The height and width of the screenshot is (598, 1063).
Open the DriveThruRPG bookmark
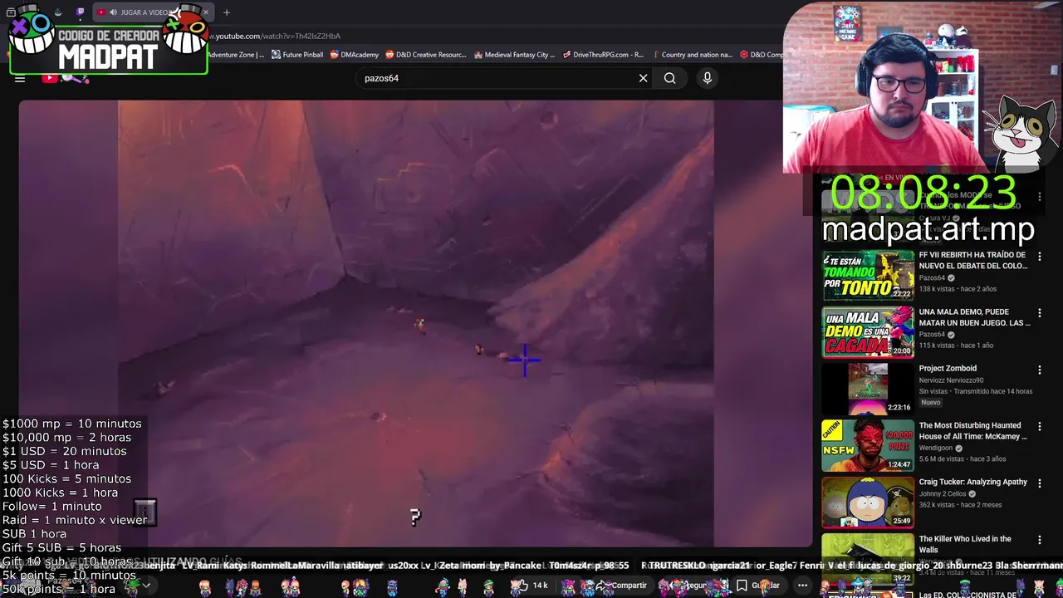click(x=603, y=55)
